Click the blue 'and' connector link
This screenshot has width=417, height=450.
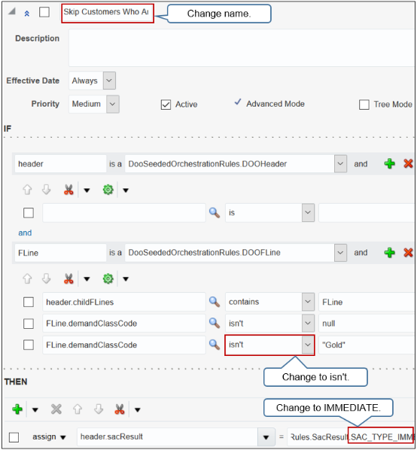click(x=25, y=233)
